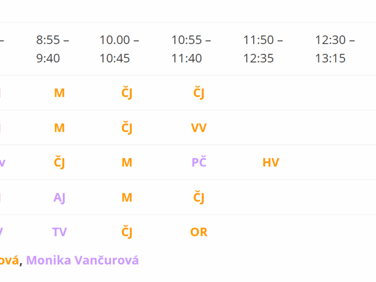Open the purple AJ subject cell
This screenshot has height=282, width=376.
click(59, 197)
